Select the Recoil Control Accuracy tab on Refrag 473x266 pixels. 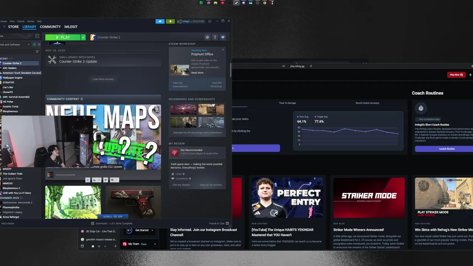pos(367,103)
